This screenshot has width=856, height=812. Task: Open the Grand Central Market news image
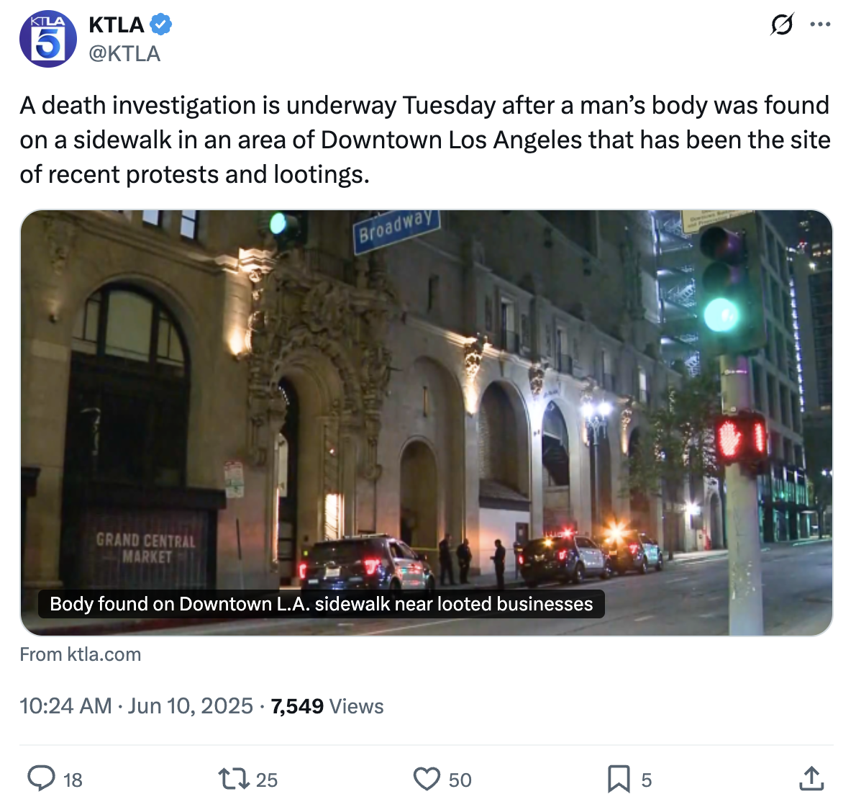coord(427,423)
